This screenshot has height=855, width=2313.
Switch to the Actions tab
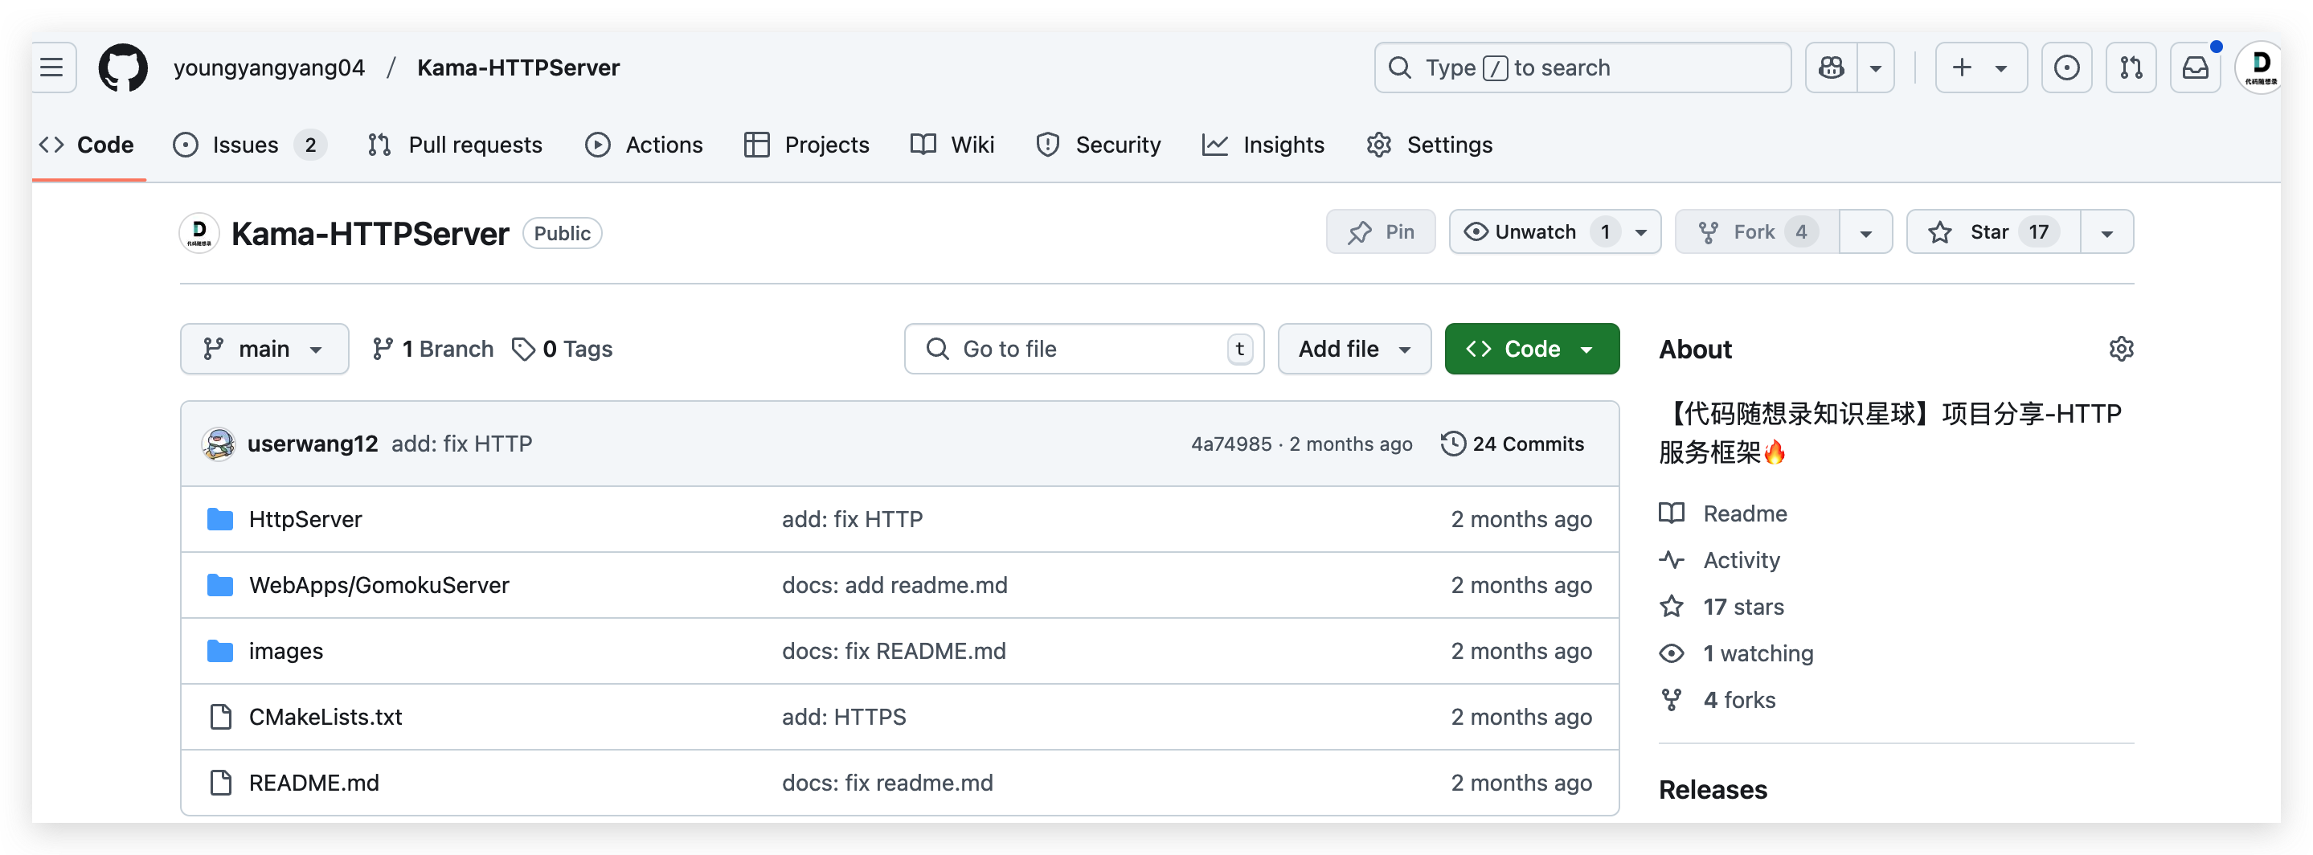click(644, 145)
